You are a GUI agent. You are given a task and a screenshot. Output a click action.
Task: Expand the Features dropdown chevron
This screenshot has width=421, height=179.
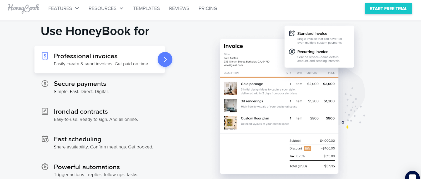click(x=77, y=8)
